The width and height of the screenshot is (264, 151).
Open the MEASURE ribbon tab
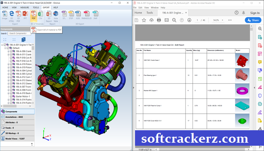tap(25, 8)
